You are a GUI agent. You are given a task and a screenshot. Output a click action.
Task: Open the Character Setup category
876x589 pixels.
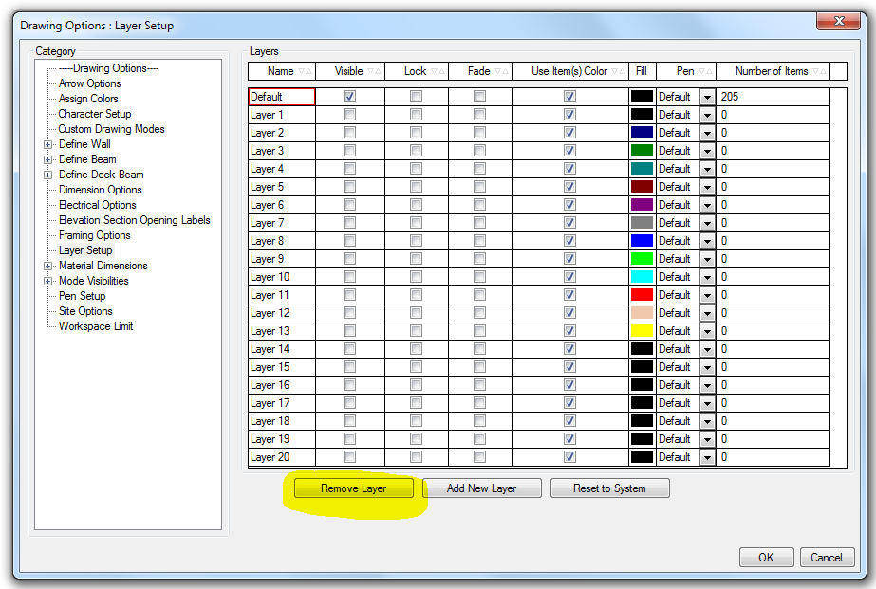click(95, 114)
